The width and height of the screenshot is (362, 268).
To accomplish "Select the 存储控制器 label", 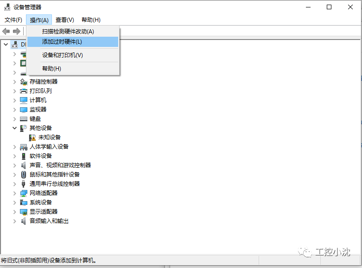I will click(x=44, y=81).
